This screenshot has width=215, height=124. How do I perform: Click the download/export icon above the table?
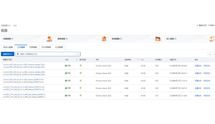(x=209, y=54)
